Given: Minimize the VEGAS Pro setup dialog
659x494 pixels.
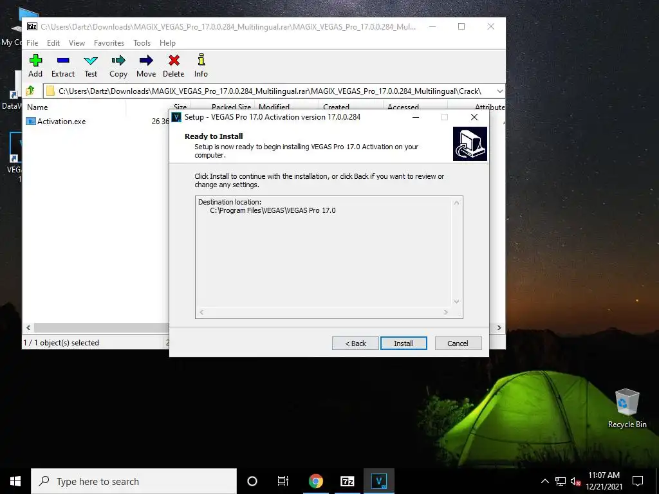Looking at the screenshot, I should pos(416,117).
